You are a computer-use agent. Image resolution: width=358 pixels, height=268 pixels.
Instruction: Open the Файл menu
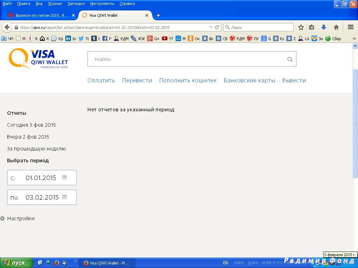click(7, 3)
